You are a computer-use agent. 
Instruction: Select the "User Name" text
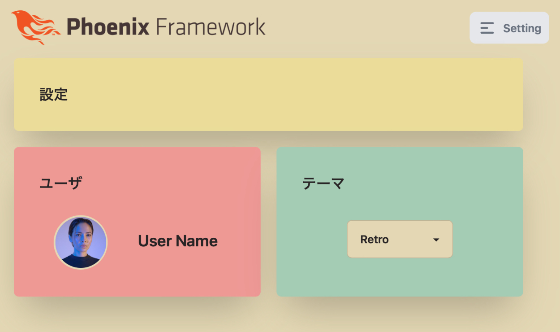177,241
